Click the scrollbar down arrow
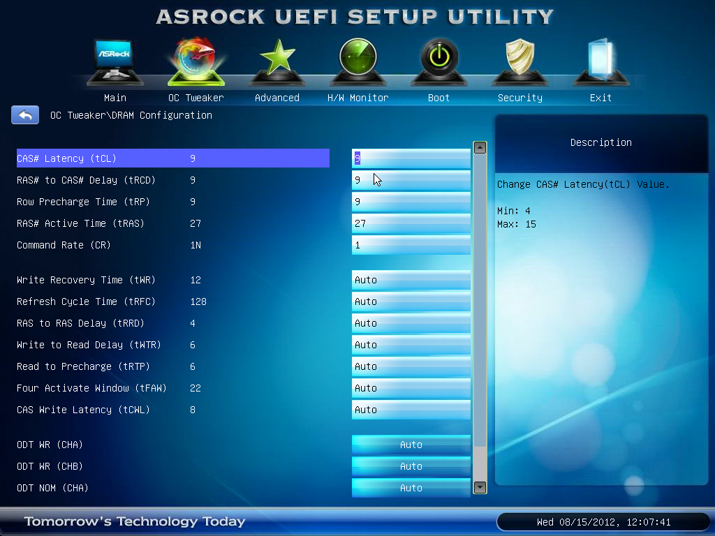 pyautogui.click(x=480, y=487)
